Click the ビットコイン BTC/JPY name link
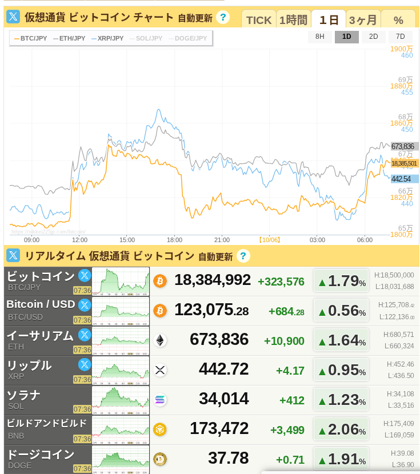420x474 pixels. click(40, 276)
